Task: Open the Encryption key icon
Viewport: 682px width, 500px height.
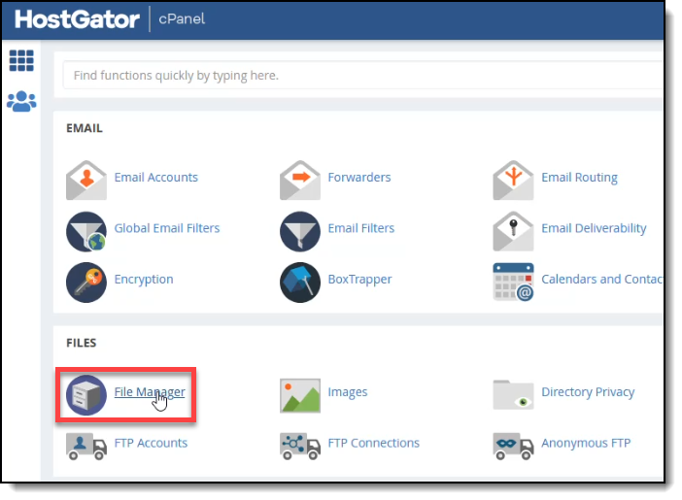Action: point(86,281)
